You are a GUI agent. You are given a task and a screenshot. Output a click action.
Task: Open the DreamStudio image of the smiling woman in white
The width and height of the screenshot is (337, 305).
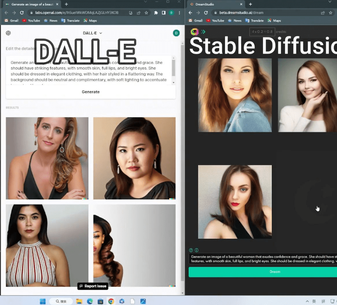tap(308, 95)
